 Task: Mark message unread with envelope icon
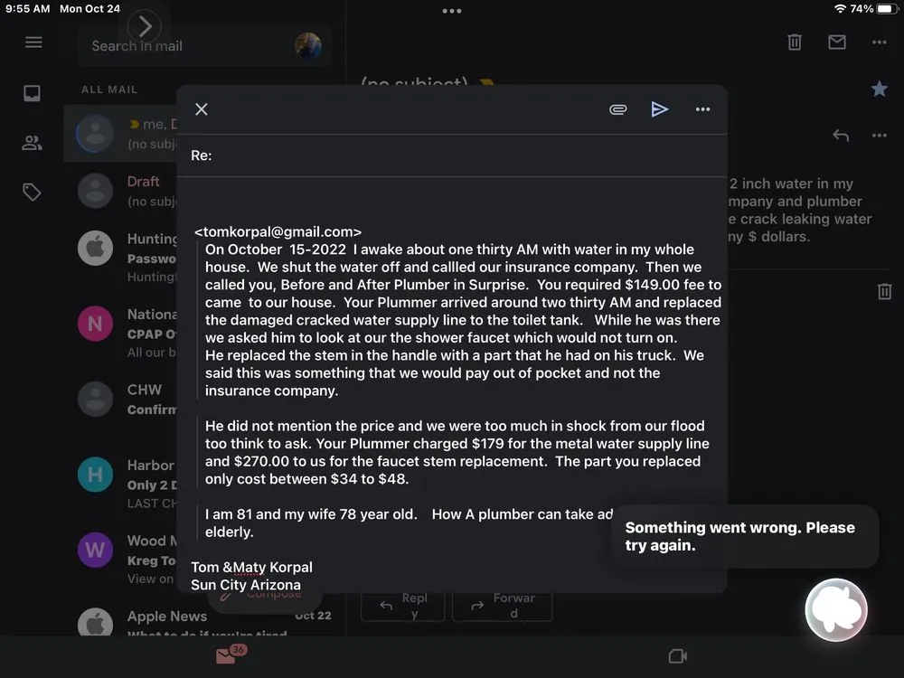coord(837,42)
